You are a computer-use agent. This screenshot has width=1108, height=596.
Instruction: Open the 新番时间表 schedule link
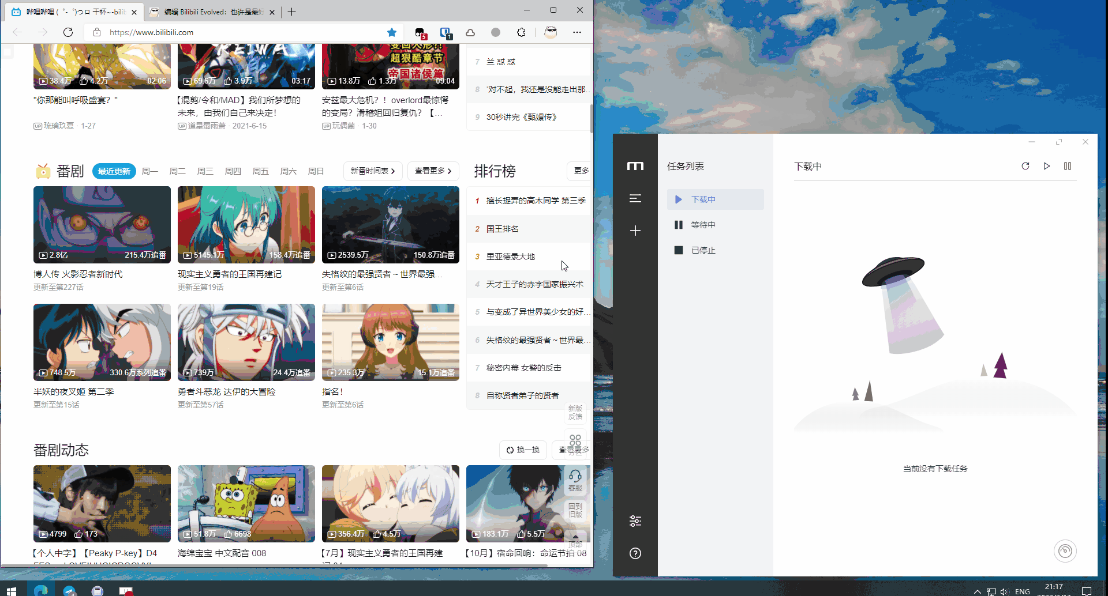coord(373,171)
